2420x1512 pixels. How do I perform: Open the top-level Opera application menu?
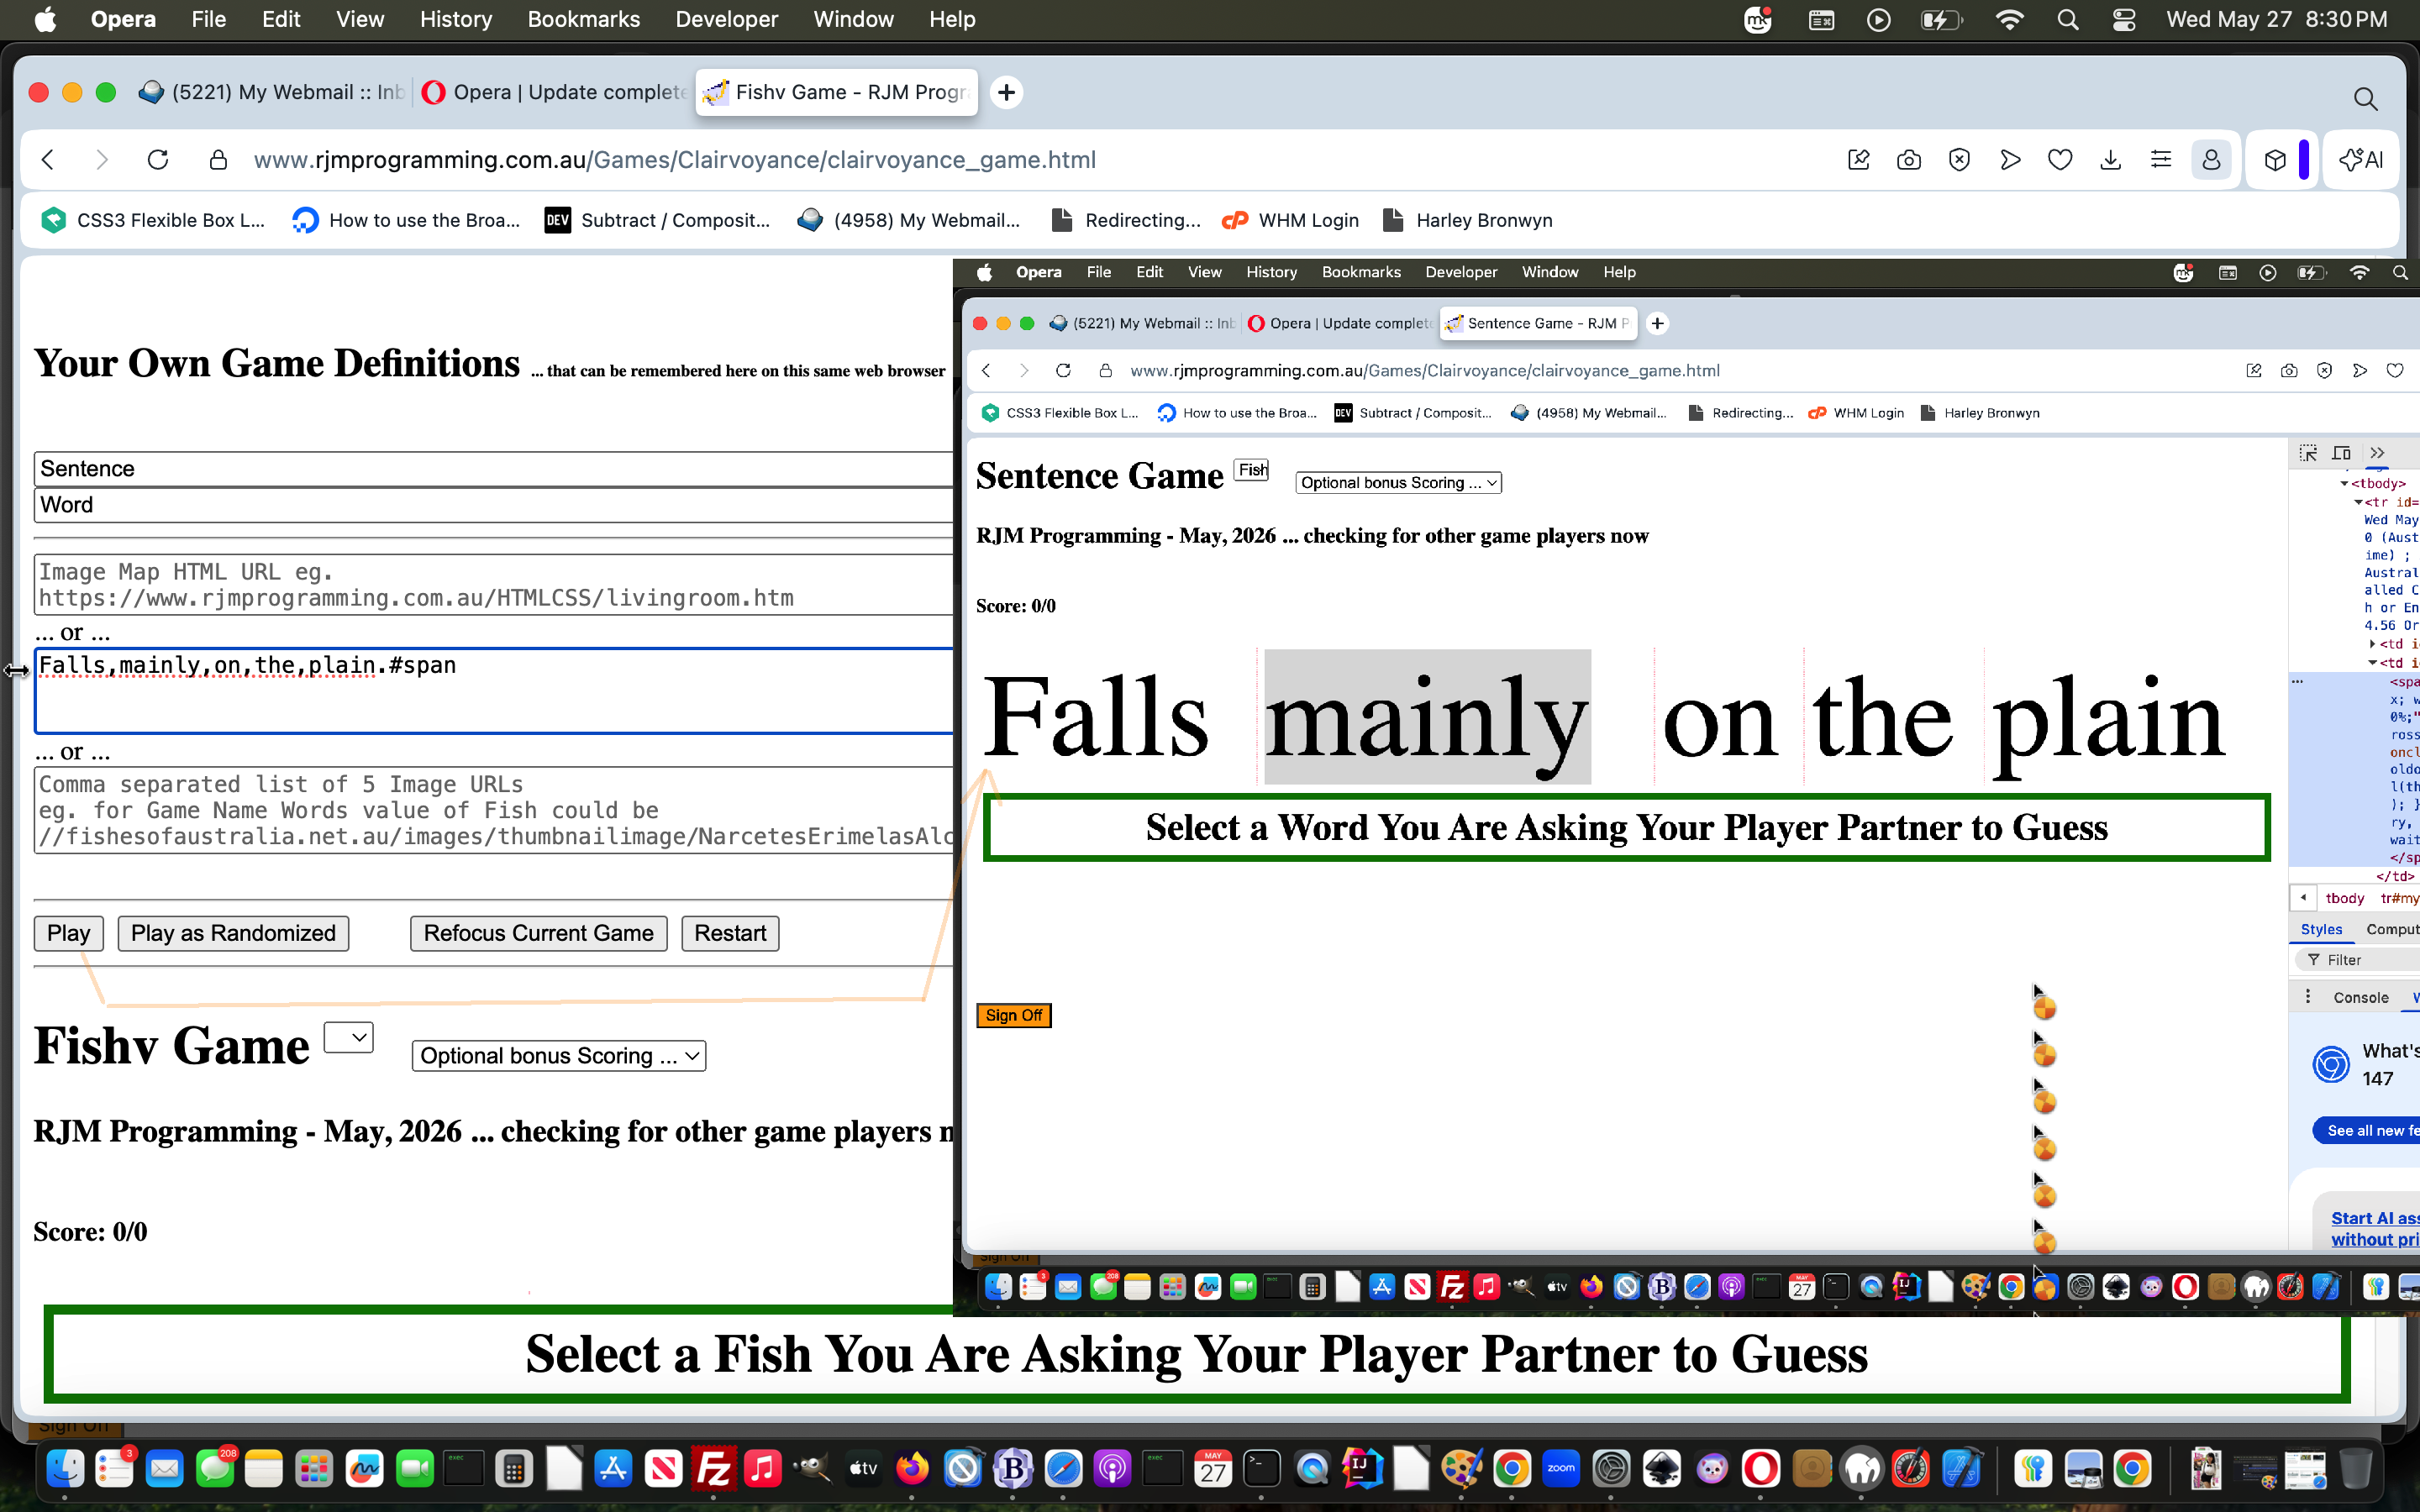click(123, 20)
